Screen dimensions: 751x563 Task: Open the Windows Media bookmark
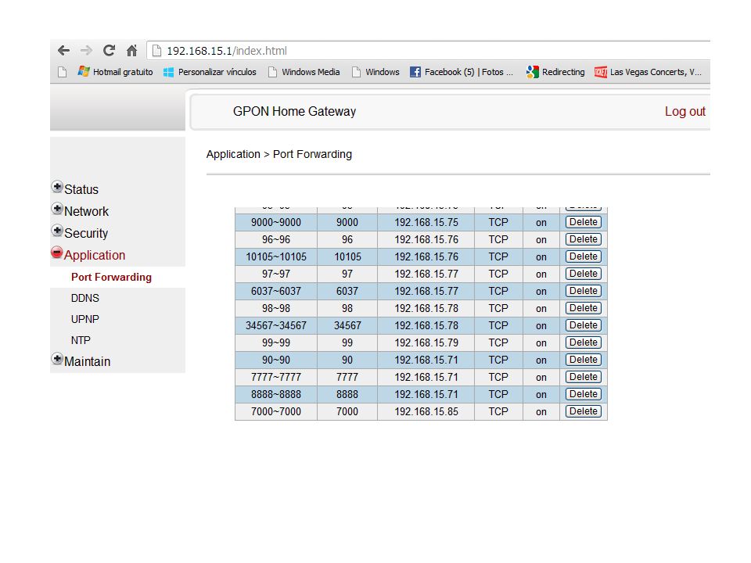[304, 72]
